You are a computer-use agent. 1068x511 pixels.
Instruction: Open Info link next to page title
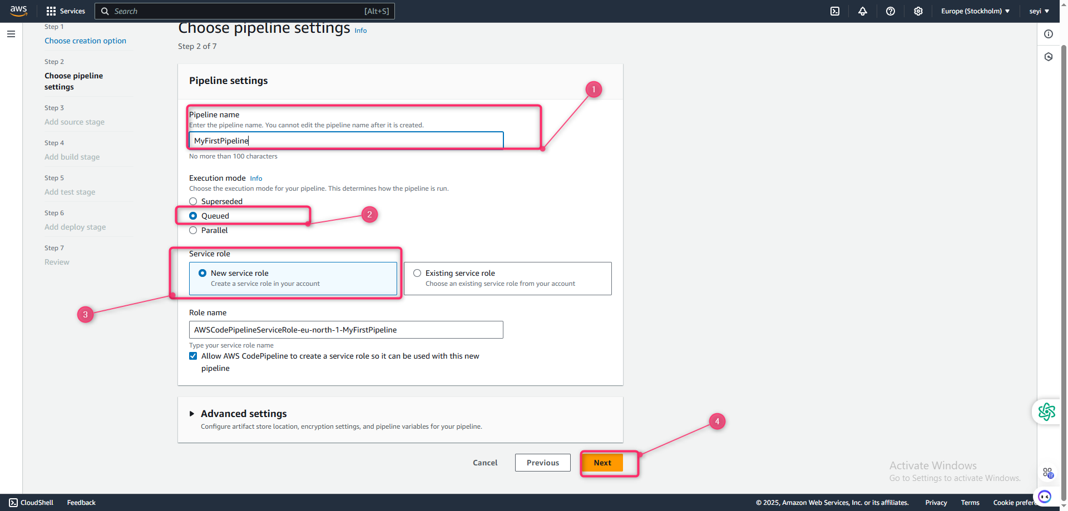(360, 31)
